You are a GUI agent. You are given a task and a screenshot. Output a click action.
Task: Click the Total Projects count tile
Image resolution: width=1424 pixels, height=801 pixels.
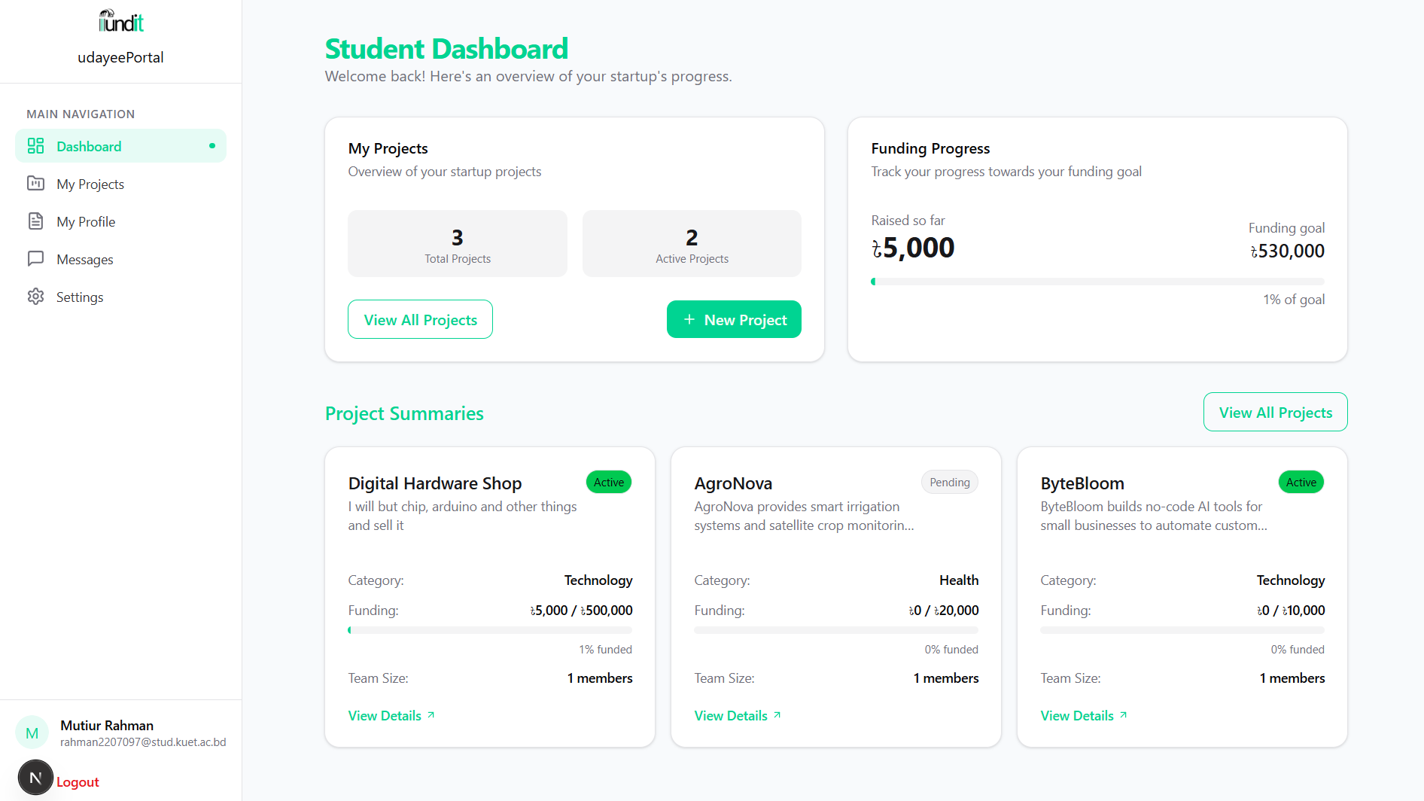click(x=458, y=244)
